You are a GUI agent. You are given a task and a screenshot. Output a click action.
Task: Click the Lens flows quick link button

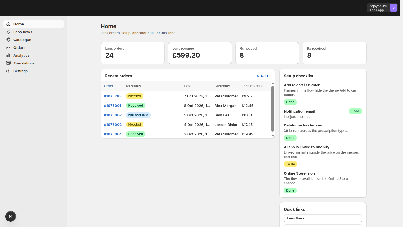pyautogui.click(x=323, y=218)
